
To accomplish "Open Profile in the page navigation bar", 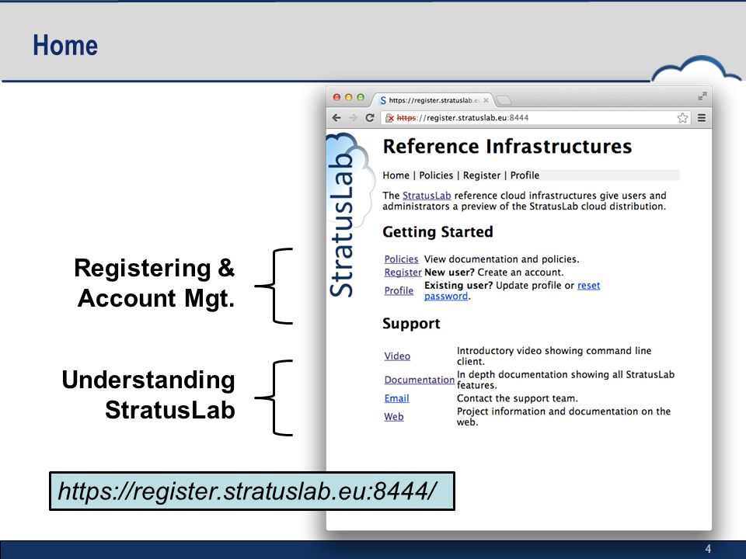I will pyautogui.click(x=525, y=175).
